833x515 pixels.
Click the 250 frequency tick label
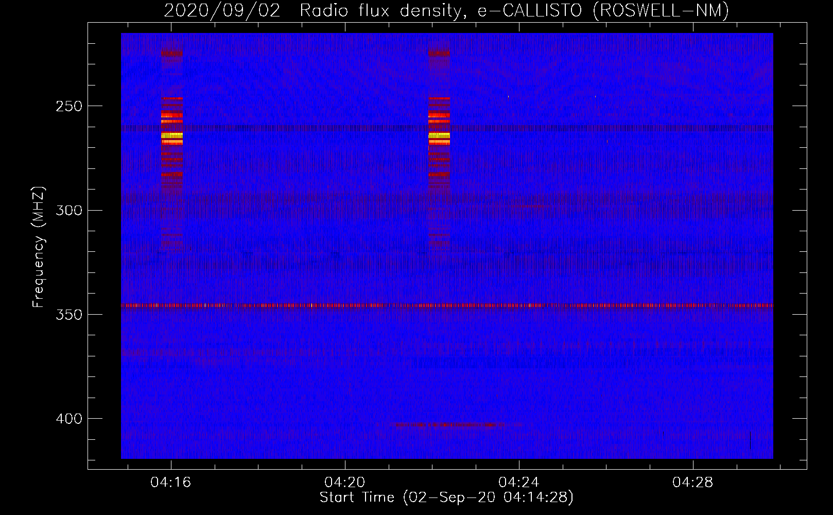click(69, 106)
